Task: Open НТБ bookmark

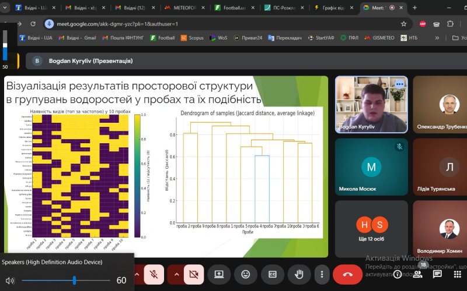Action: click(x=409, y=38)
